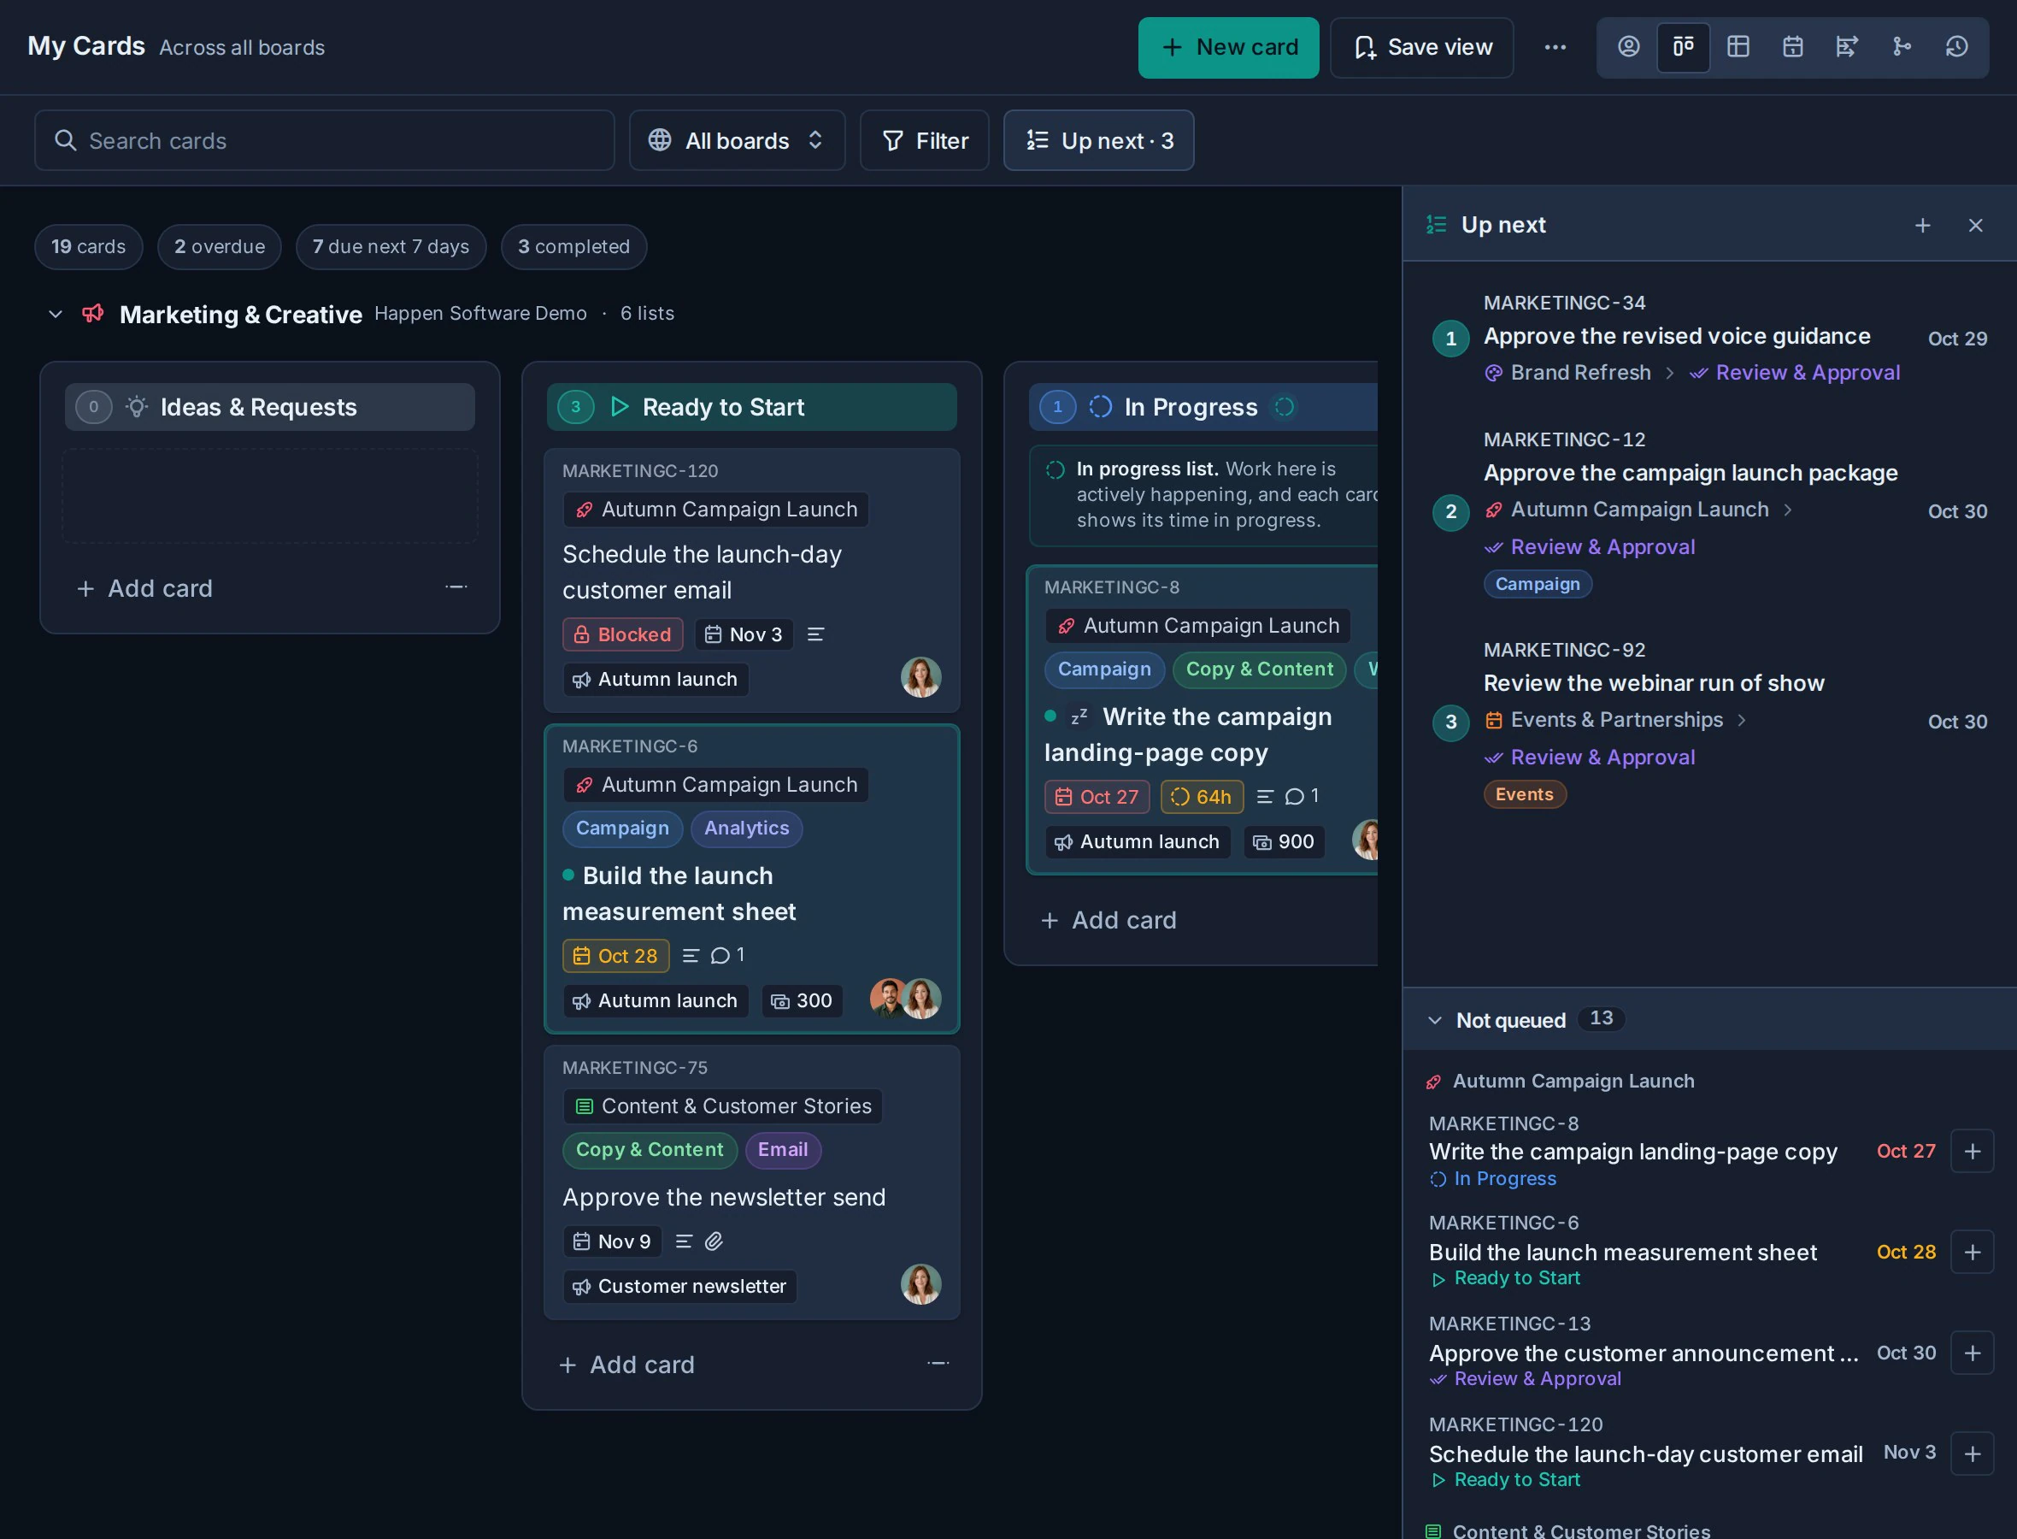Queue the customer announcement card MARKETINGC-13
Image resolution: width=2017 pixels, height=1539 pixels.
(x=1973, y=1353)
